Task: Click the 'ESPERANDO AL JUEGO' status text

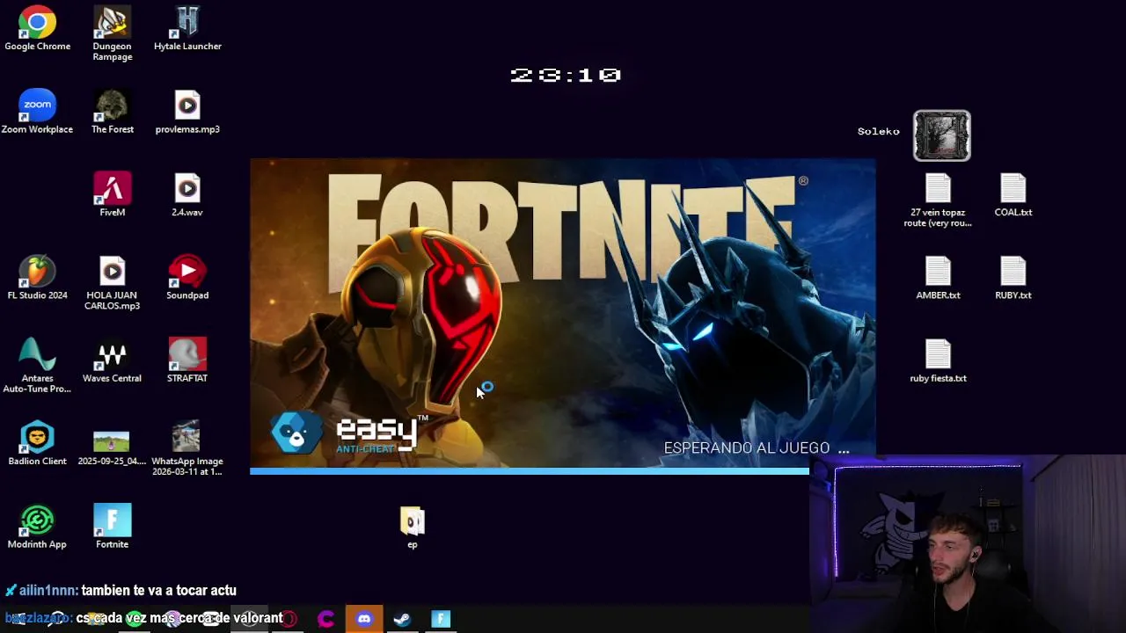Action: (x=757, y=448)
